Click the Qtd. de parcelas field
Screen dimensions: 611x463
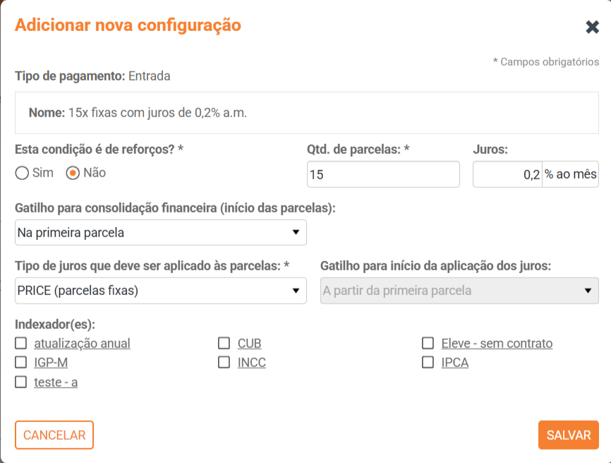point(383,174)
